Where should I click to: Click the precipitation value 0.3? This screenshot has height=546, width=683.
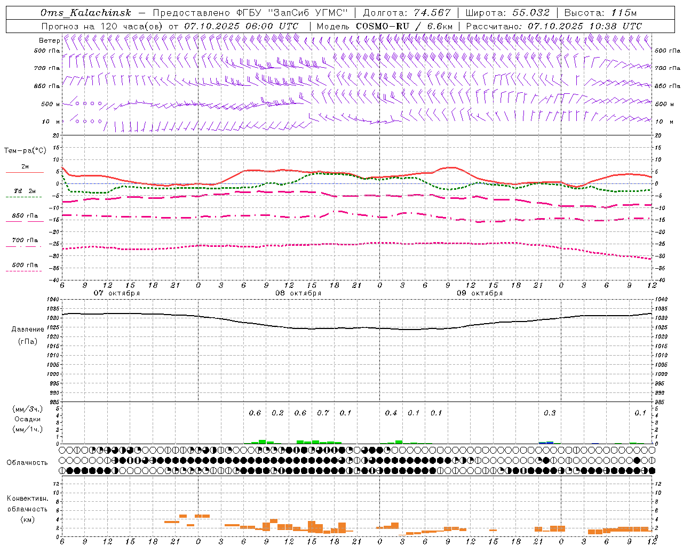tap(550, 413)
